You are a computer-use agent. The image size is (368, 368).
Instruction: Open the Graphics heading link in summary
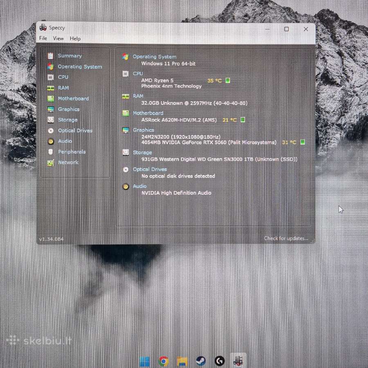144,130
